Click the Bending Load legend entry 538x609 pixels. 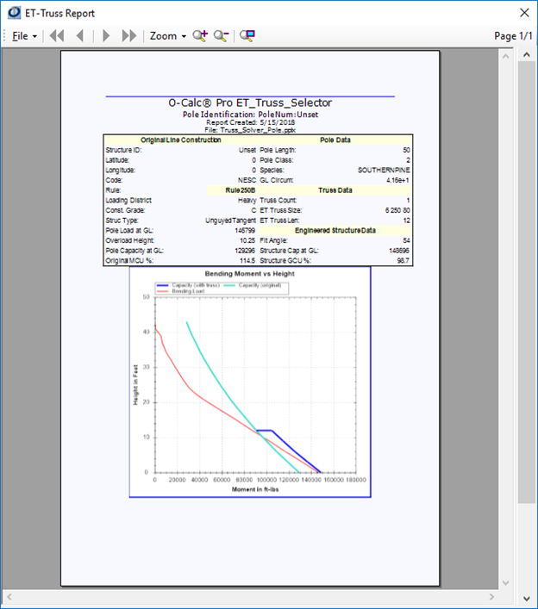(180, 291)
